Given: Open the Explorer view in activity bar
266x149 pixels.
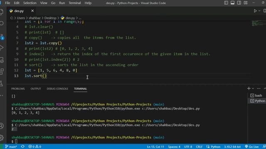Looking at the screenshot, I should tap(1, 12).
